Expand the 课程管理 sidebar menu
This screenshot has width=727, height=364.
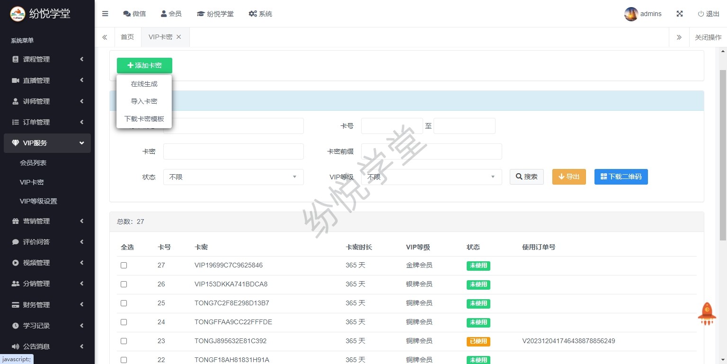[47, 59]
